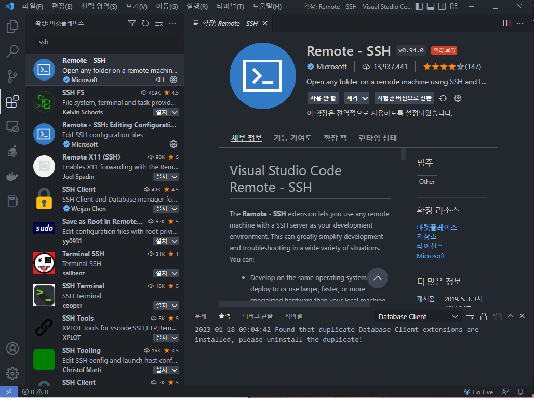This screenshot has height=398, width=534.
Task: Clear the output panel
Action: 470,316
